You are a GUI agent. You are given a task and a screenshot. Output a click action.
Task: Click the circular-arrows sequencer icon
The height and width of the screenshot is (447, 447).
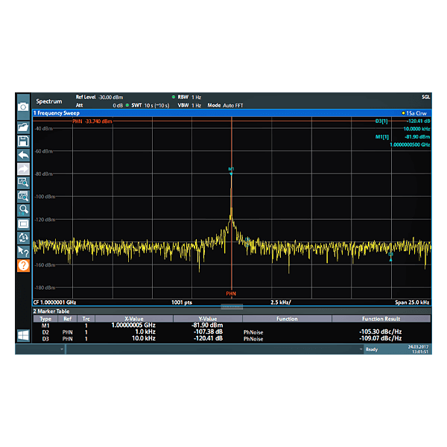click(23, 238)
